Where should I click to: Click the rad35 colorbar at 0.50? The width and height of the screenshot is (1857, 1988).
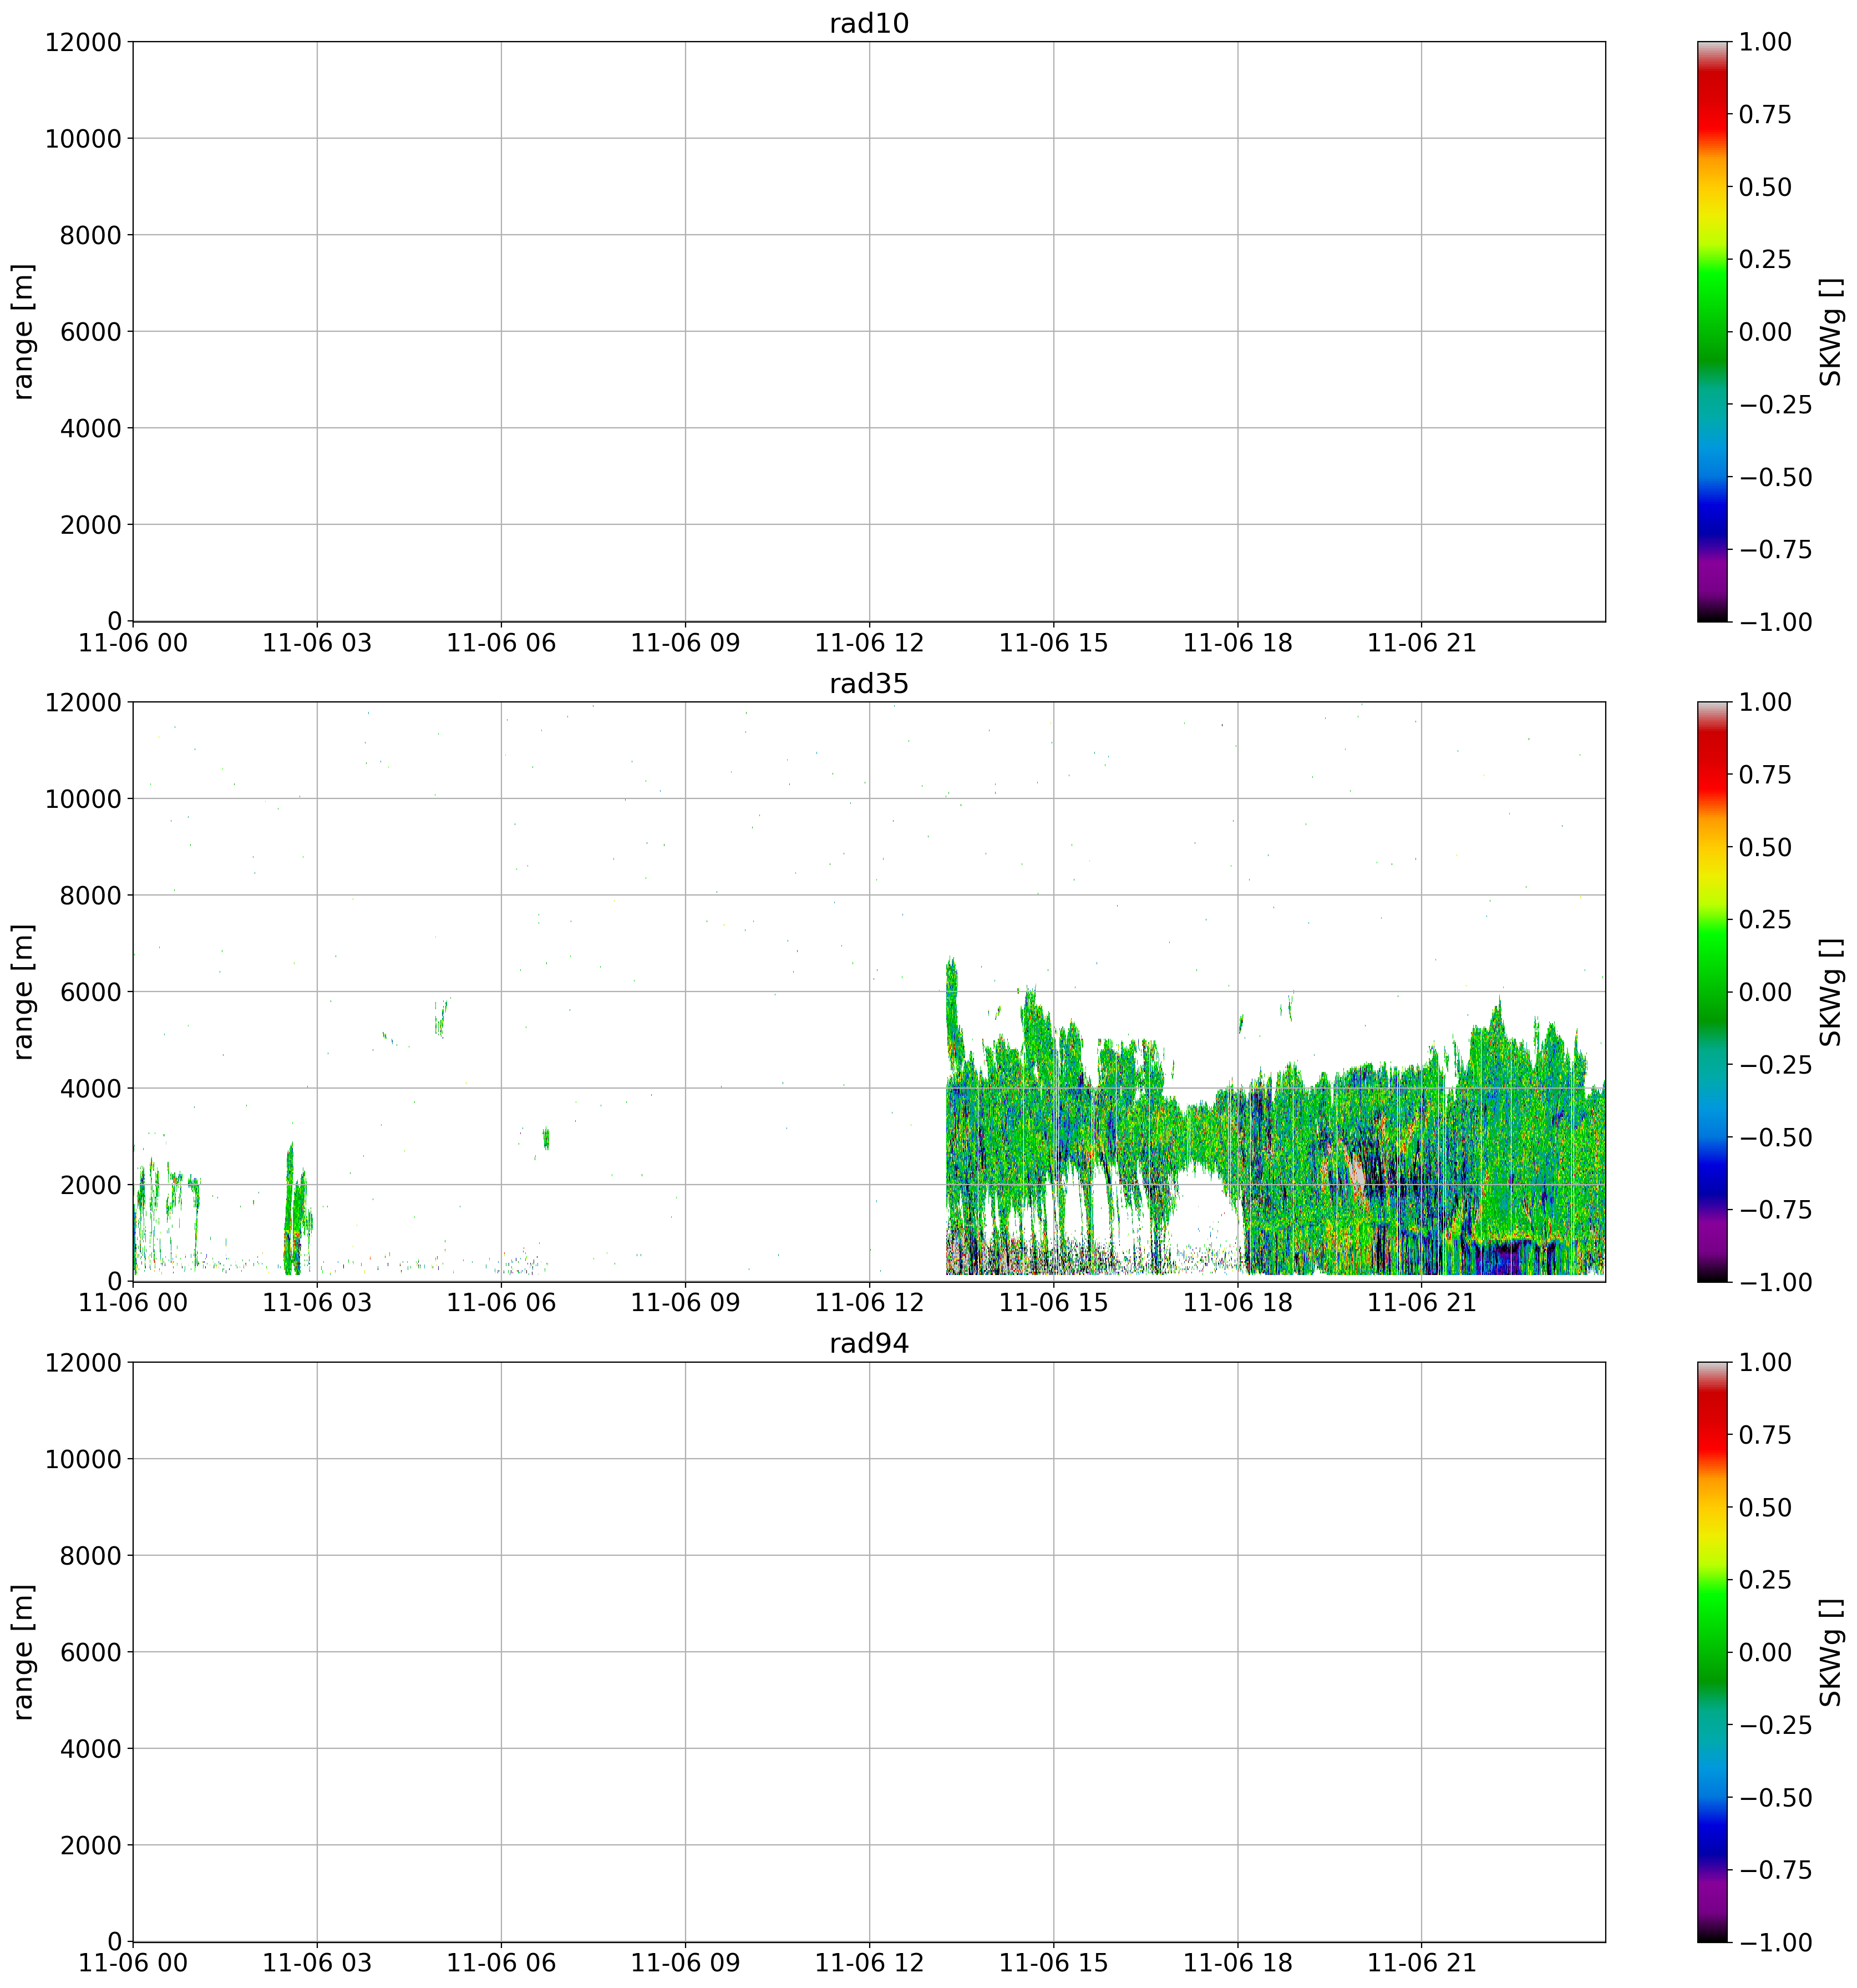(x=1711, y=847)
